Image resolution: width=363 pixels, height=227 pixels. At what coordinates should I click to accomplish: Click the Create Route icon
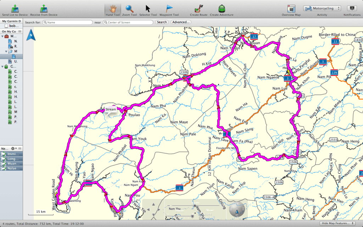click(x=199, y=9)
